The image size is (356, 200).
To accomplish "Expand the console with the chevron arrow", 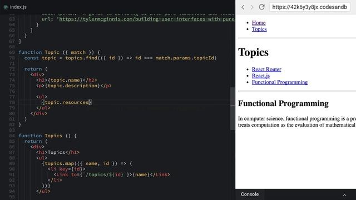I will coord(344,195).
